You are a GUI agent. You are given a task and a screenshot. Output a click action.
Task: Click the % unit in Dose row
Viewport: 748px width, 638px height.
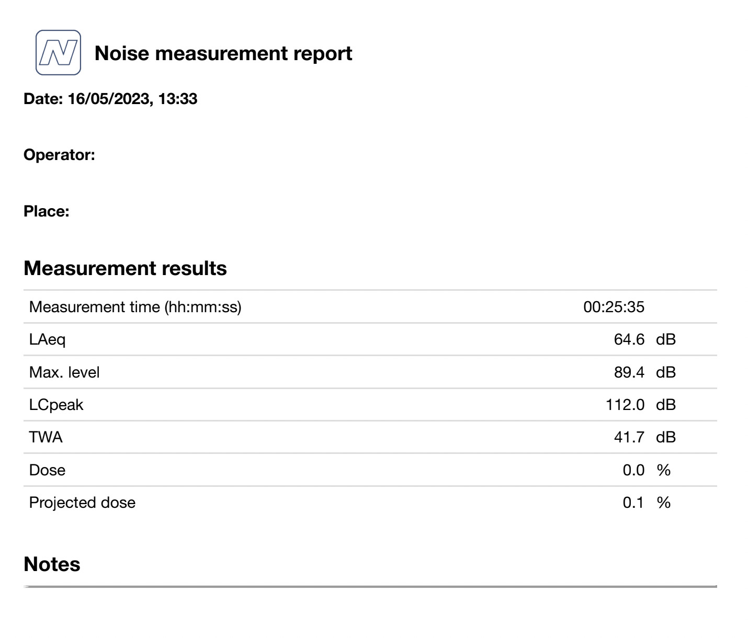click(x=664, y=470)
